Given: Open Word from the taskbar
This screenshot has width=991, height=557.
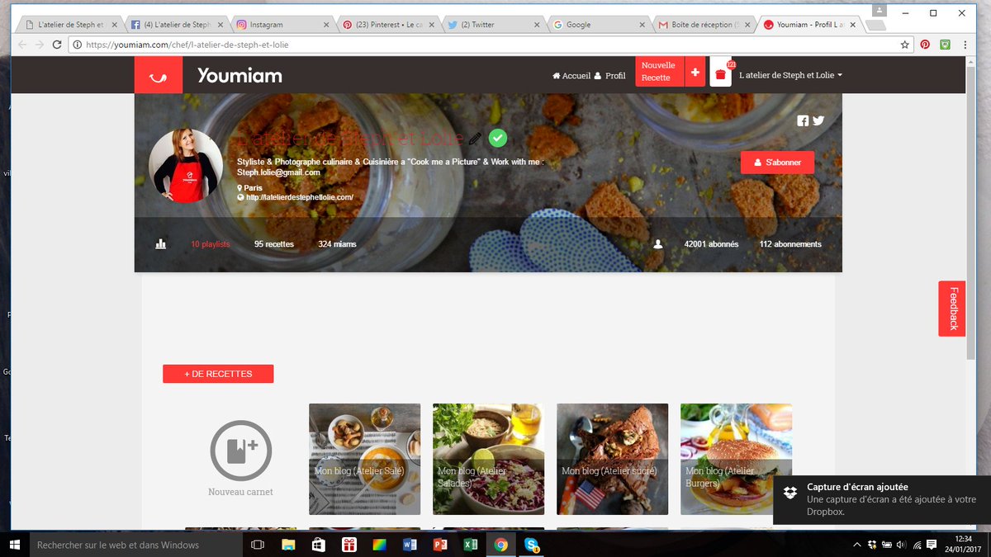Looking at the screenshot, I should [x=410, y=545].
